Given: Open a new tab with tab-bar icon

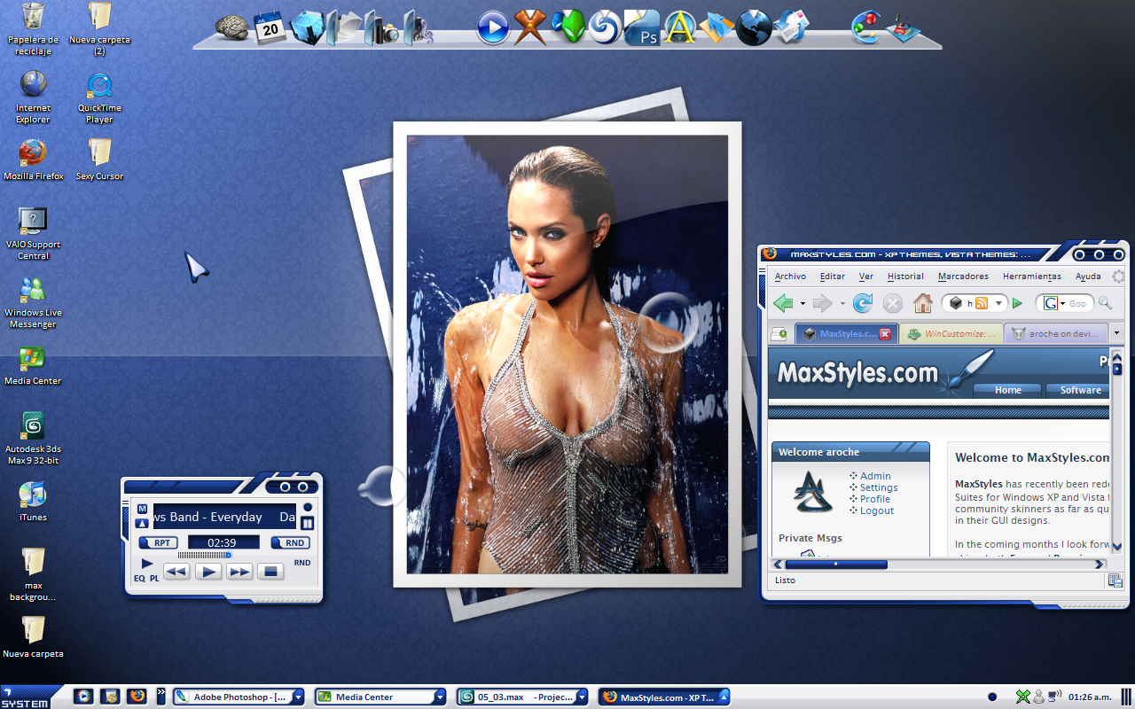Looking at the screenshot, I should coord(779,334).
